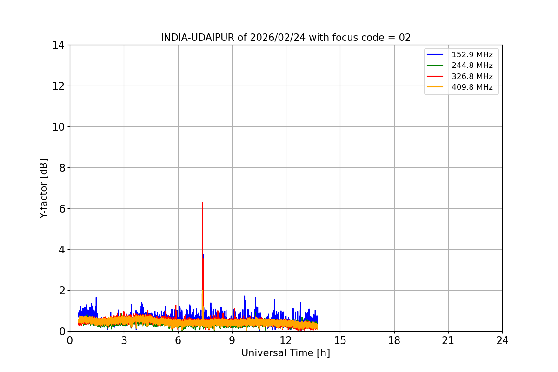Click x-axis tick label 15

tap(340, 340)
